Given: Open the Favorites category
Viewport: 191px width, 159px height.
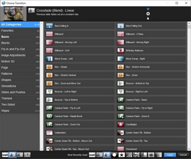Looking at the screenshot, I should (x=20, y=31).
